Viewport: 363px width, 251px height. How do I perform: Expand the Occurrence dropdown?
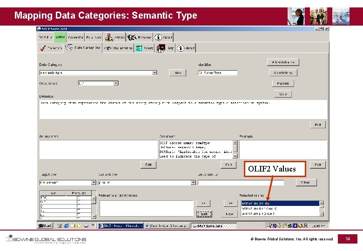point(116,83)
